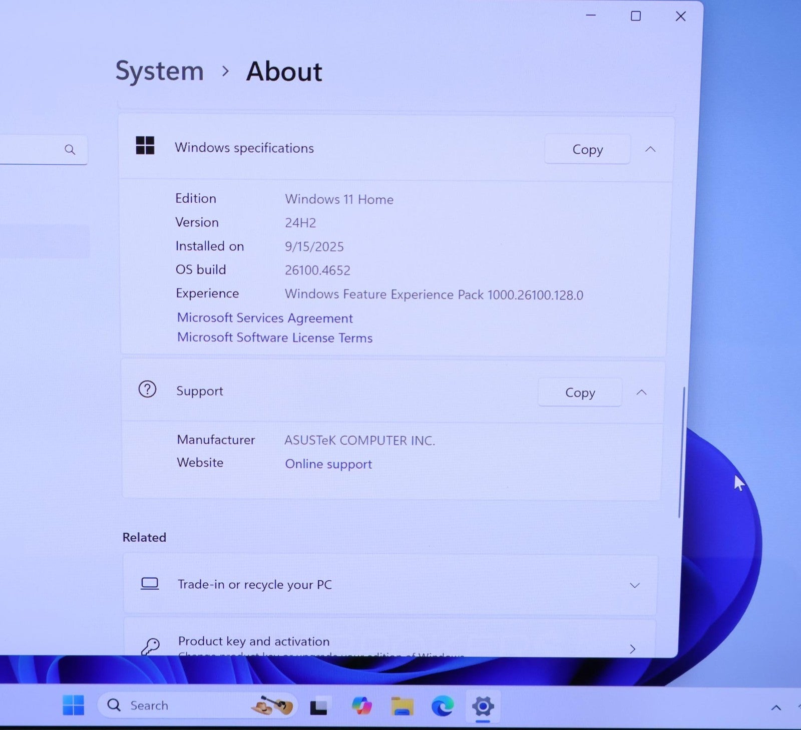Open File Explorer from taskbar
The image size is (801, 730).
coord(402,706)
